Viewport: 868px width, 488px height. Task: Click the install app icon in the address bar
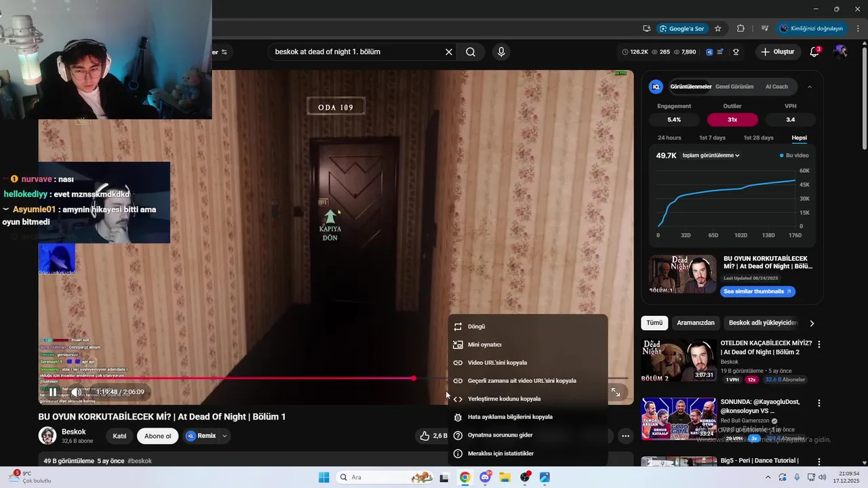(647, 28)
